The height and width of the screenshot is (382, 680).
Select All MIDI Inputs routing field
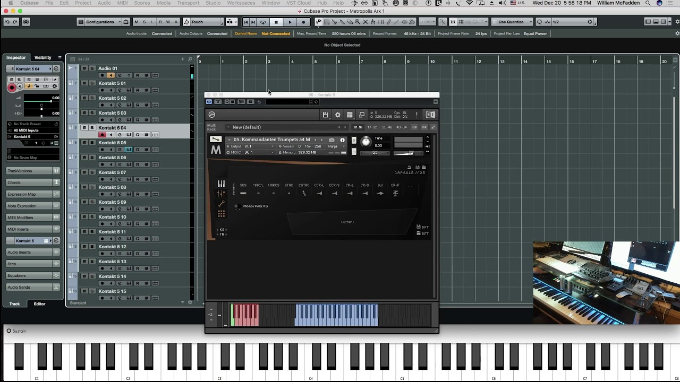[33, 130]
